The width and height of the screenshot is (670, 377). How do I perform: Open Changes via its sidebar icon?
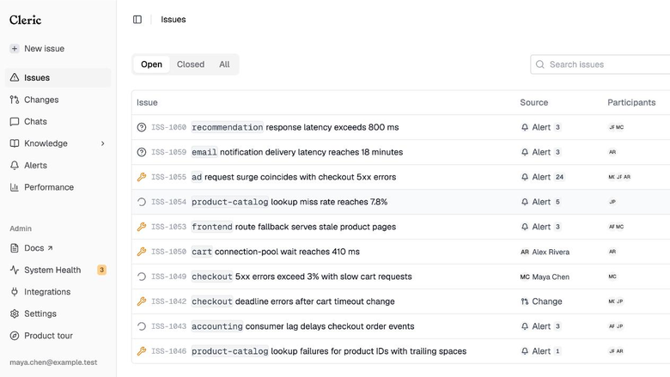(x=15, y=100)
